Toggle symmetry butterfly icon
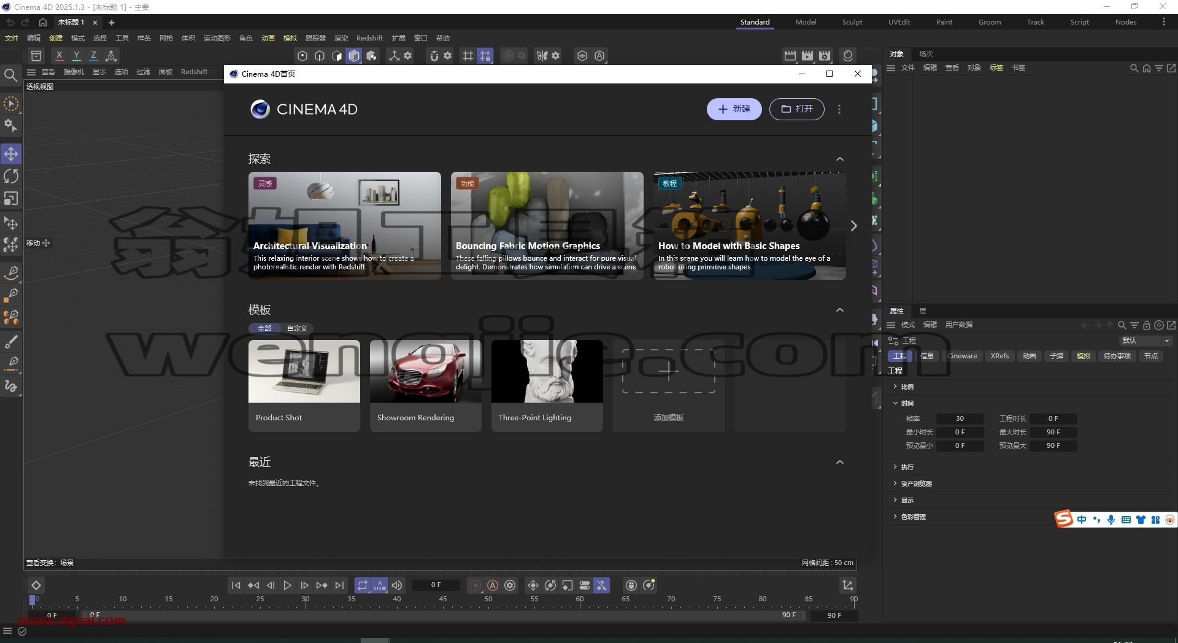The height and width of the screenshot is (643, 1178). [542, 56]
